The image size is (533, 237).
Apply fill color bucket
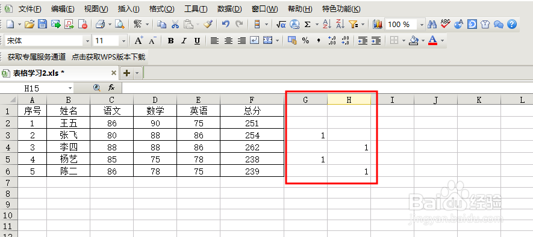(414, 41)
